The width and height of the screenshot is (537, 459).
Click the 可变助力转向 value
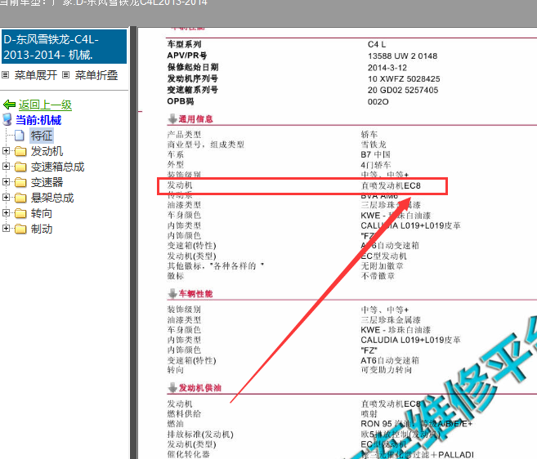387,370
